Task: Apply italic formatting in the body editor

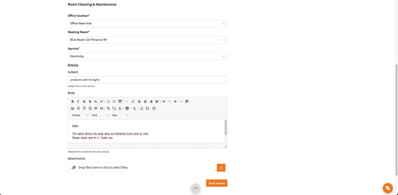Action: [78, 101]
